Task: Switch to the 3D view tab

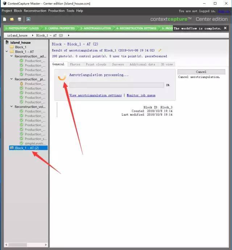Action: pyautogui.click(x=166, y=65)
